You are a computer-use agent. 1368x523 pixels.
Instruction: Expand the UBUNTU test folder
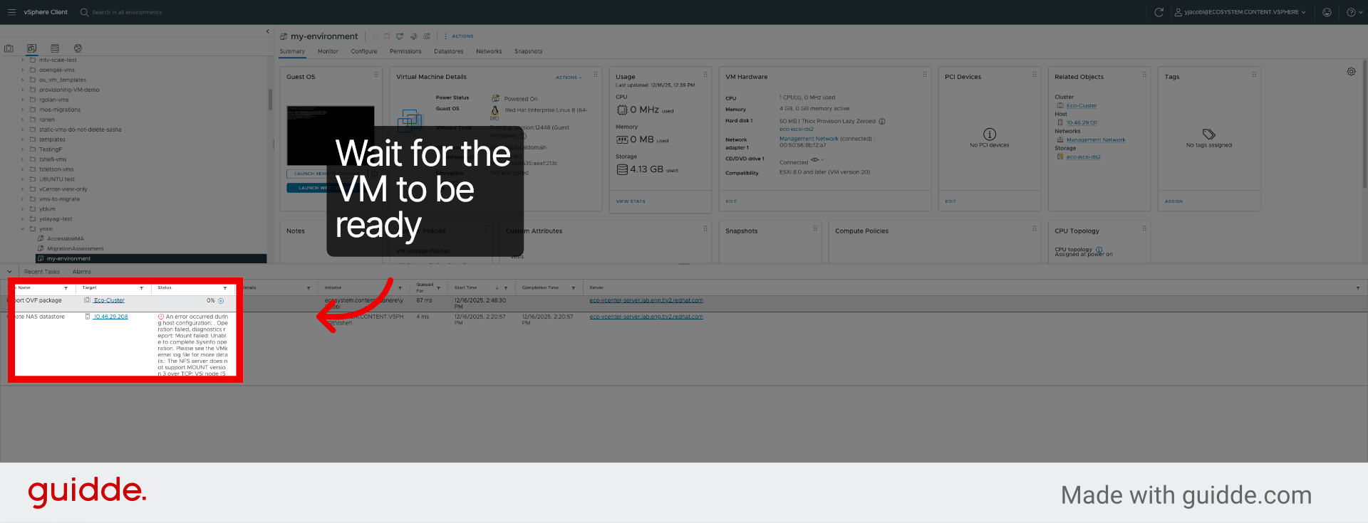[23, 179]
